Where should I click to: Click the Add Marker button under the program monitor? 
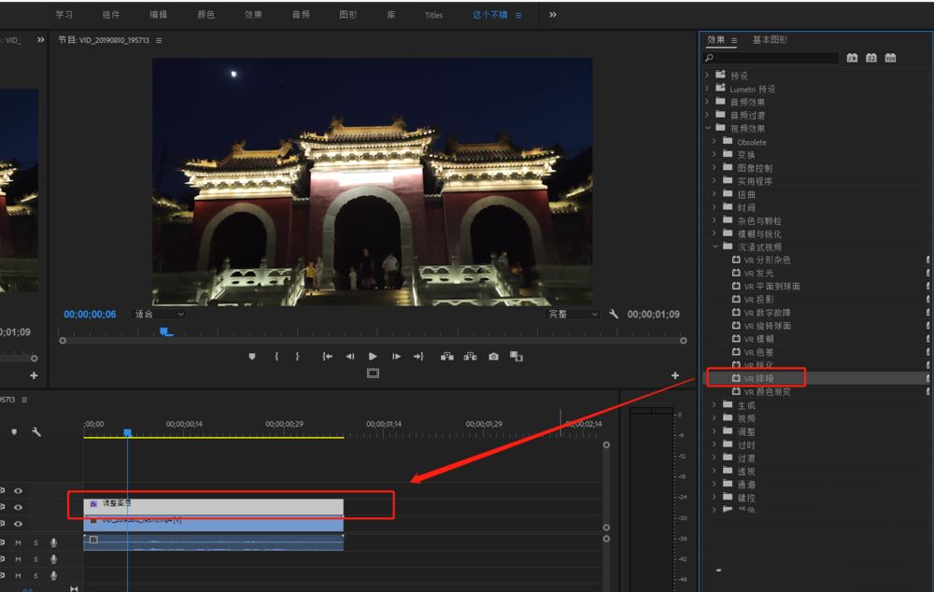[252, 356]
